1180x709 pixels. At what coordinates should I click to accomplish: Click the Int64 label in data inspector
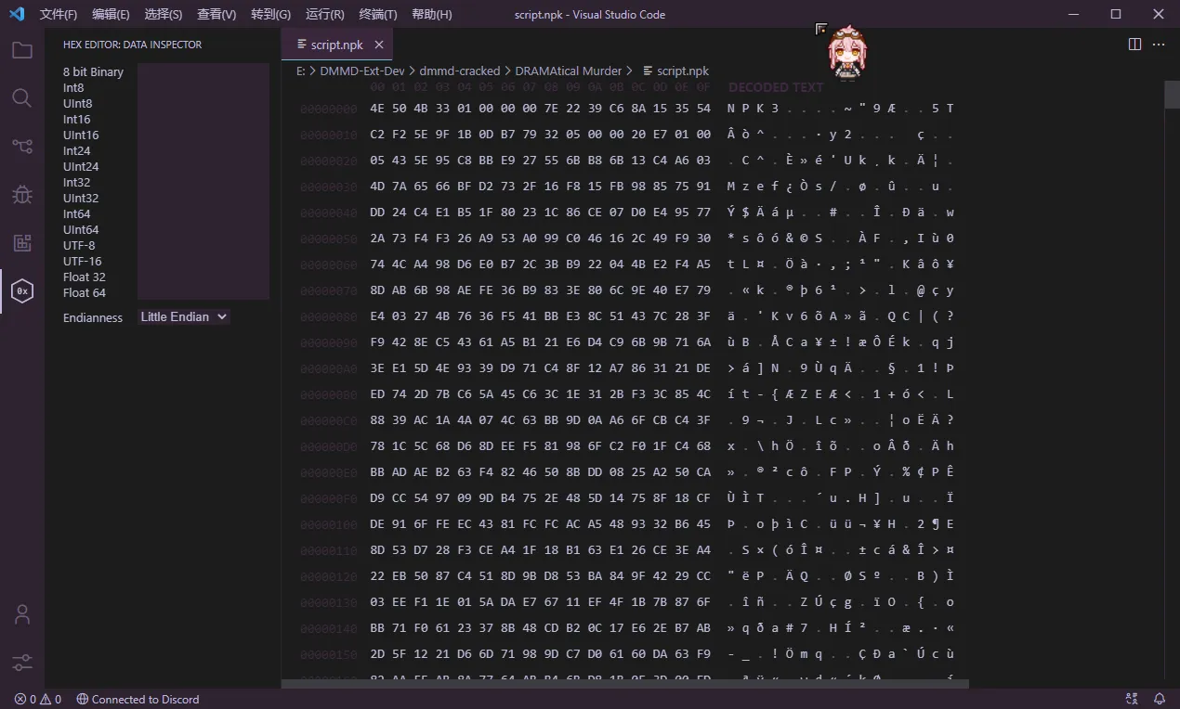(77, 213)
